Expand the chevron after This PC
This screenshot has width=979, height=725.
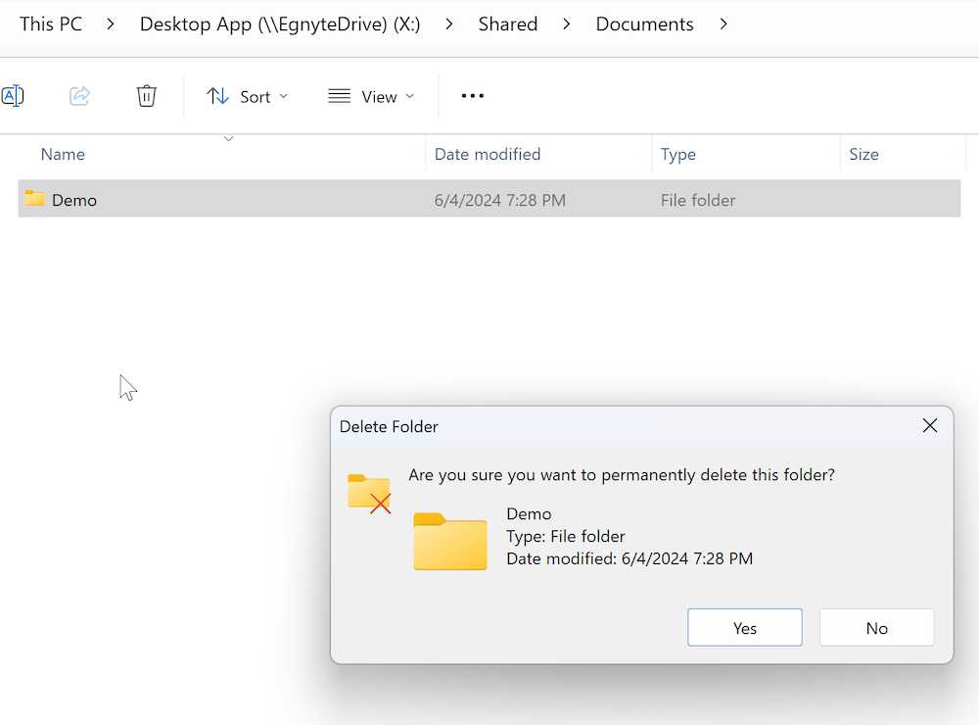(112, 24)
